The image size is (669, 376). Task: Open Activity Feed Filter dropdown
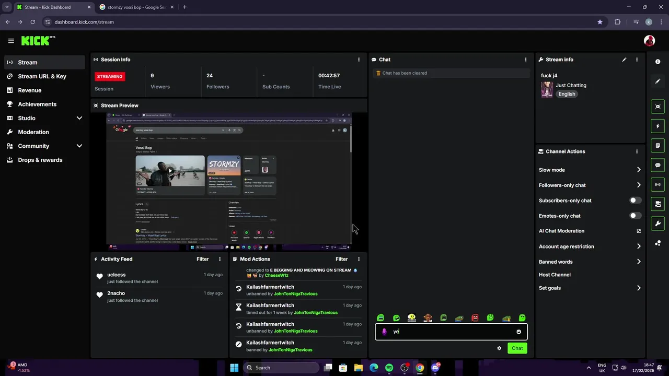(x=202, y=259)
